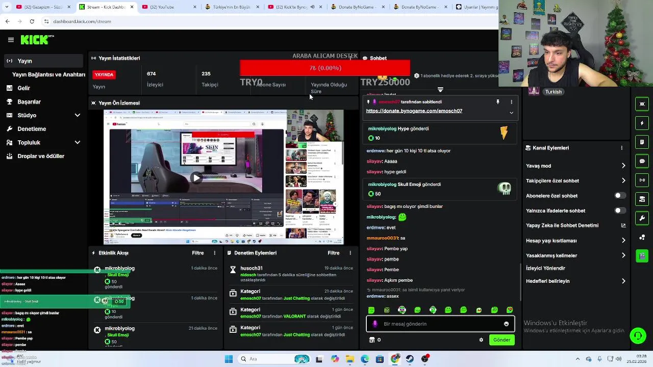Open Kanal Eylemleri three-dot menu
This screenshot has height=367, width=653.
[x=621, y=148]
